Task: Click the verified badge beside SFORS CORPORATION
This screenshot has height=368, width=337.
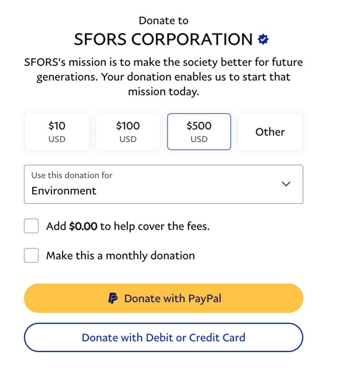Action: 263,39
